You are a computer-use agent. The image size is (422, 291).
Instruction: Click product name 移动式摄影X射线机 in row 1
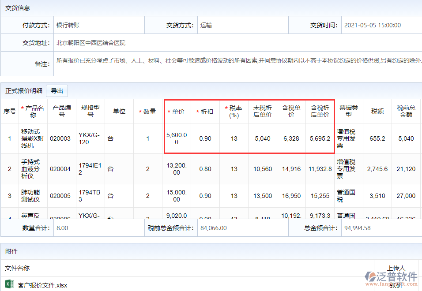pyautogui.click(x=33, y=138)
